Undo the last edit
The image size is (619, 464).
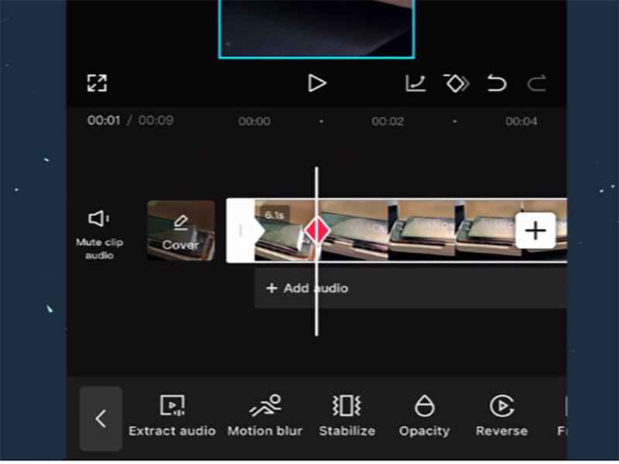[x=498, y=84]
